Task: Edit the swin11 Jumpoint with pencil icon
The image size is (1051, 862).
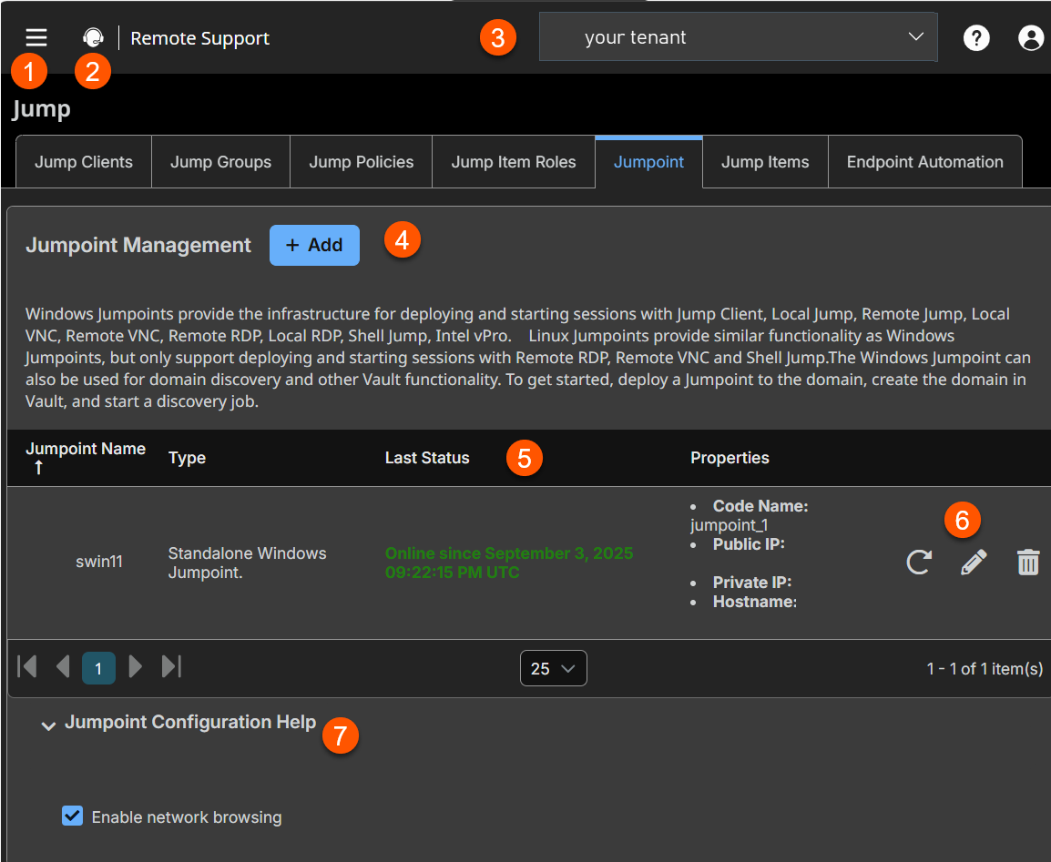Action: (974, 562)
